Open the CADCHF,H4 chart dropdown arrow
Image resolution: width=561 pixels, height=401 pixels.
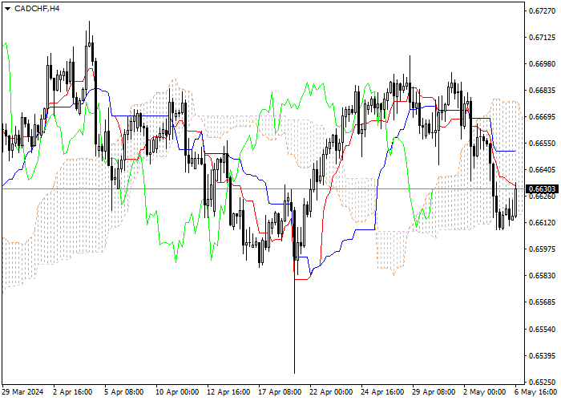[7, 9]
